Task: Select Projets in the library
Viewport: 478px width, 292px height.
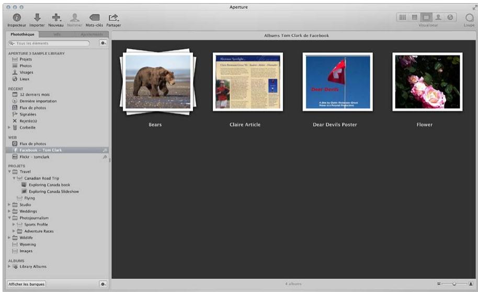Action: [x=26, y=59]
